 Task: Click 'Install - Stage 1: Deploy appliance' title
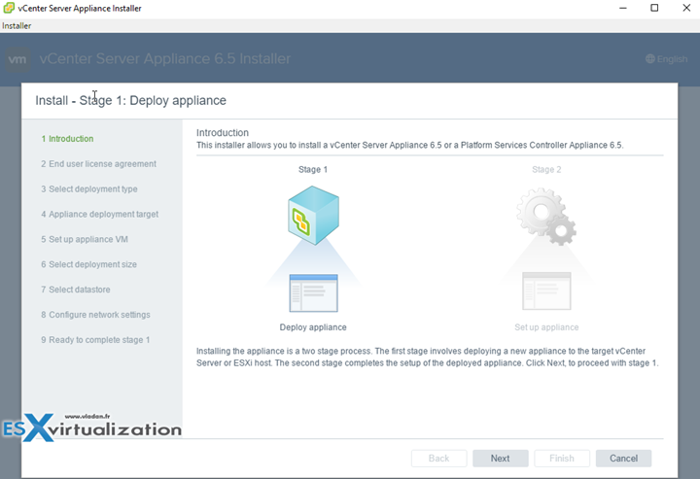pyautogui.click(x=131, y=101)
